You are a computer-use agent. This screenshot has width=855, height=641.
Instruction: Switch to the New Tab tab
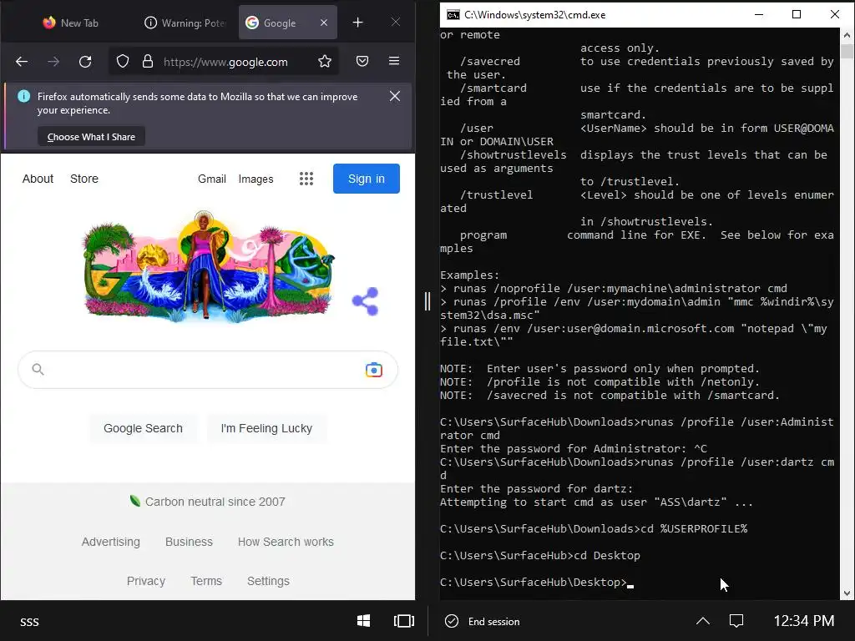pyautogui.click(x=71, y=23)
